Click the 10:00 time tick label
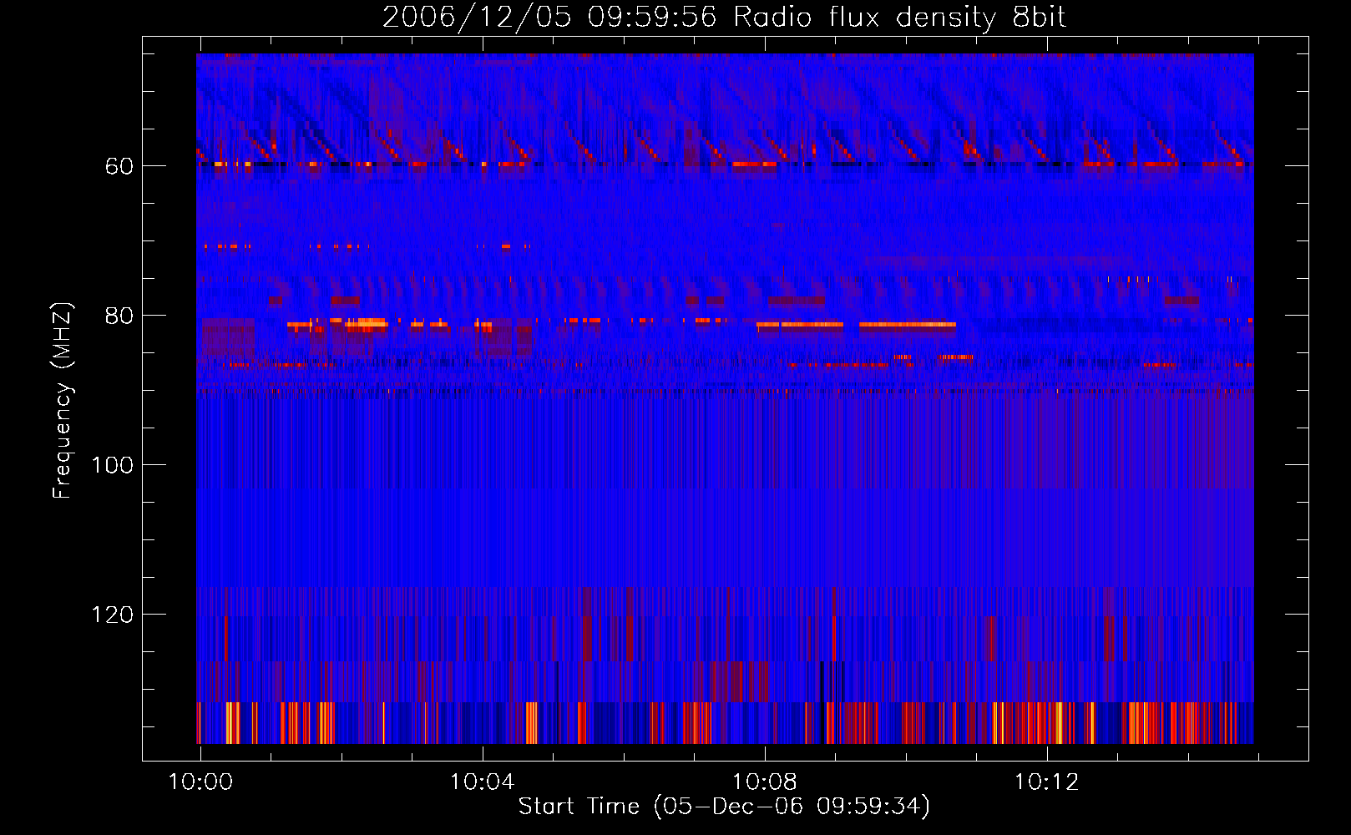Viewport: 1351px width, 835px height. click(x=200, y=782)
